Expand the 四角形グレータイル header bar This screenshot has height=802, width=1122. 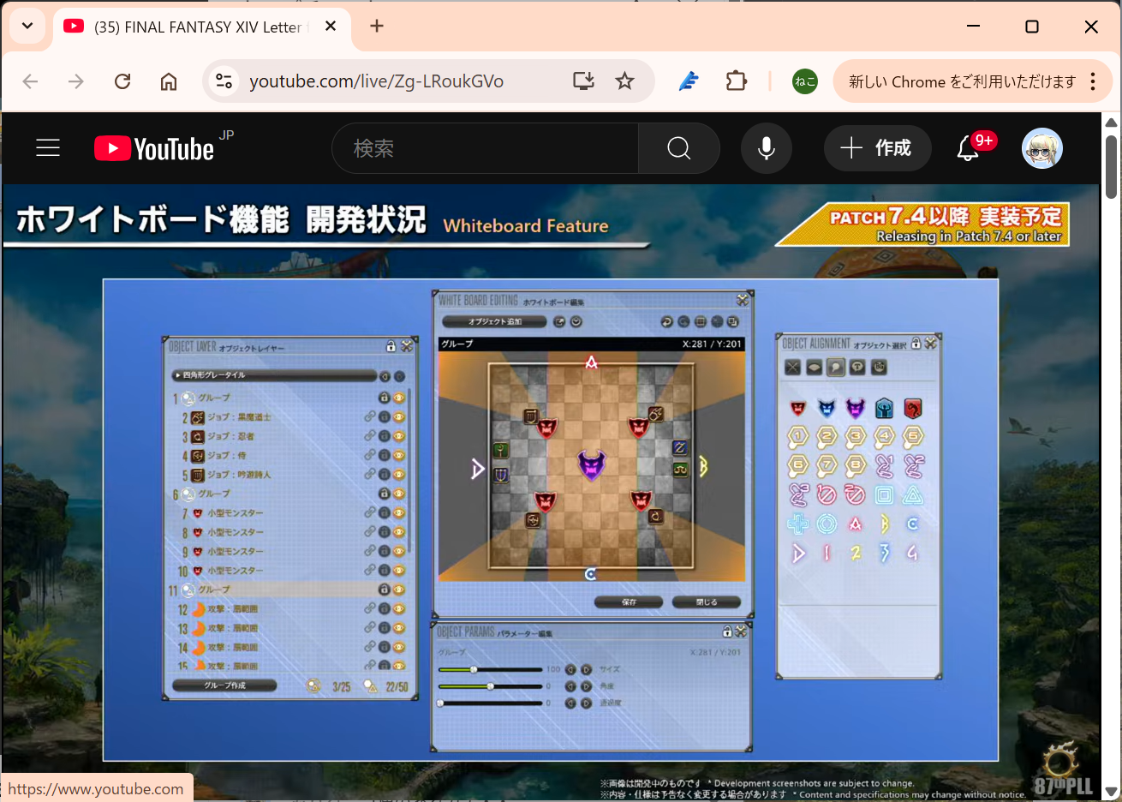click(274, 375)
